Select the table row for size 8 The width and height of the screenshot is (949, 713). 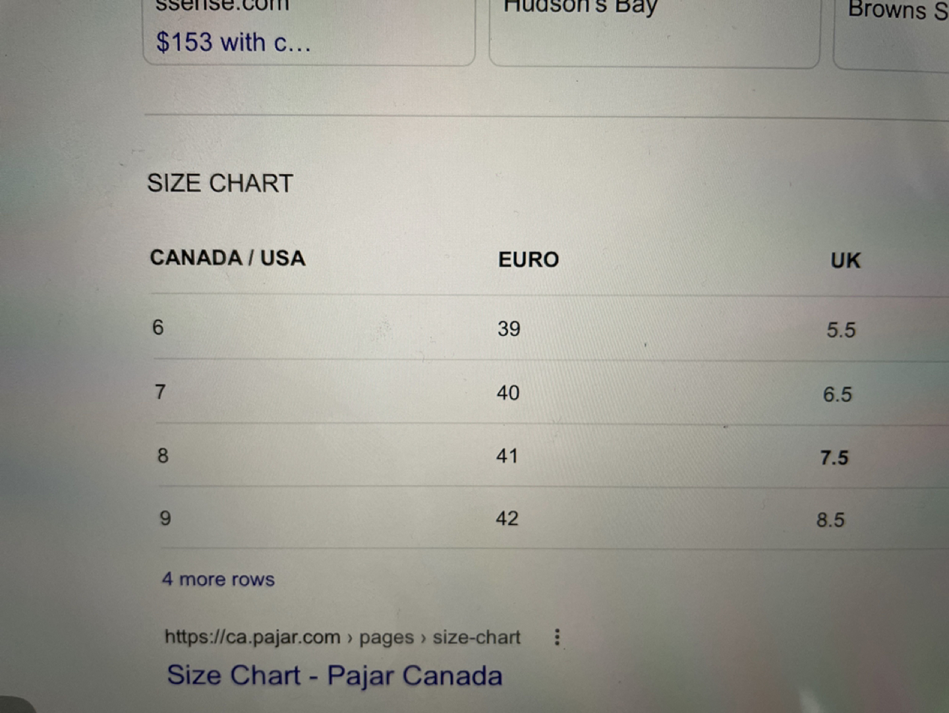click(461, 455)
